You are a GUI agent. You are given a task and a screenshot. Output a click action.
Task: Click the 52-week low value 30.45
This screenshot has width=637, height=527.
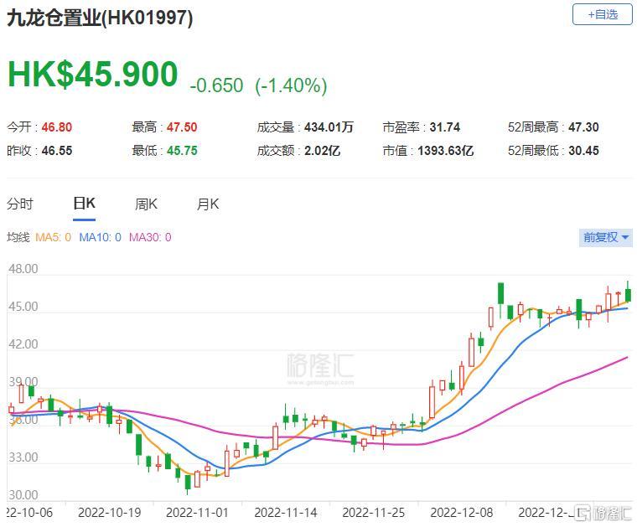tap(584, 151)
